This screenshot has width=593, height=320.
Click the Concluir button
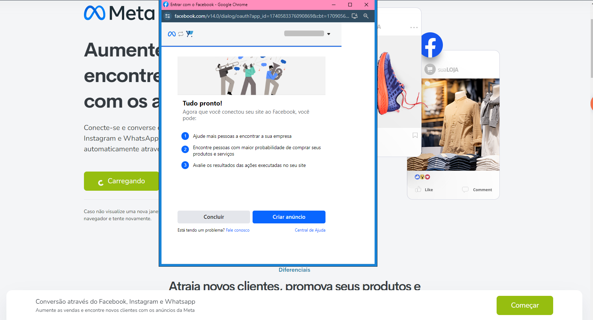214,217
